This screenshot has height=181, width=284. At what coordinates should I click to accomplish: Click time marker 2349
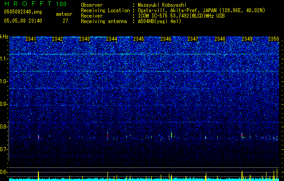[247, 39]
